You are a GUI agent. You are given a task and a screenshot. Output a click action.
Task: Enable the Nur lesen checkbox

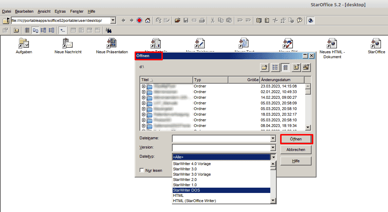click(x=142, y=170)
